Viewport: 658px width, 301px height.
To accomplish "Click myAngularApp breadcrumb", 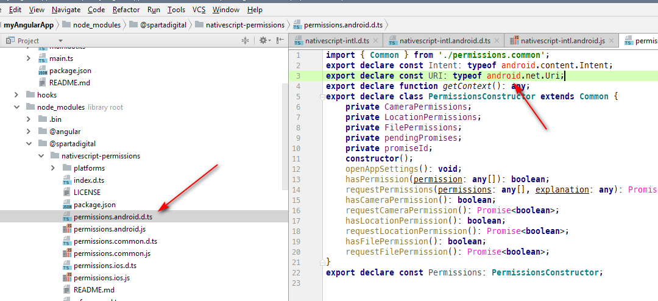I will [x=29, y=25].
